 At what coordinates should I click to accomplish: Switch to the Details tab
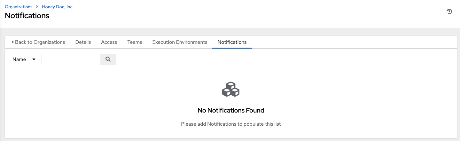(83, 42)
